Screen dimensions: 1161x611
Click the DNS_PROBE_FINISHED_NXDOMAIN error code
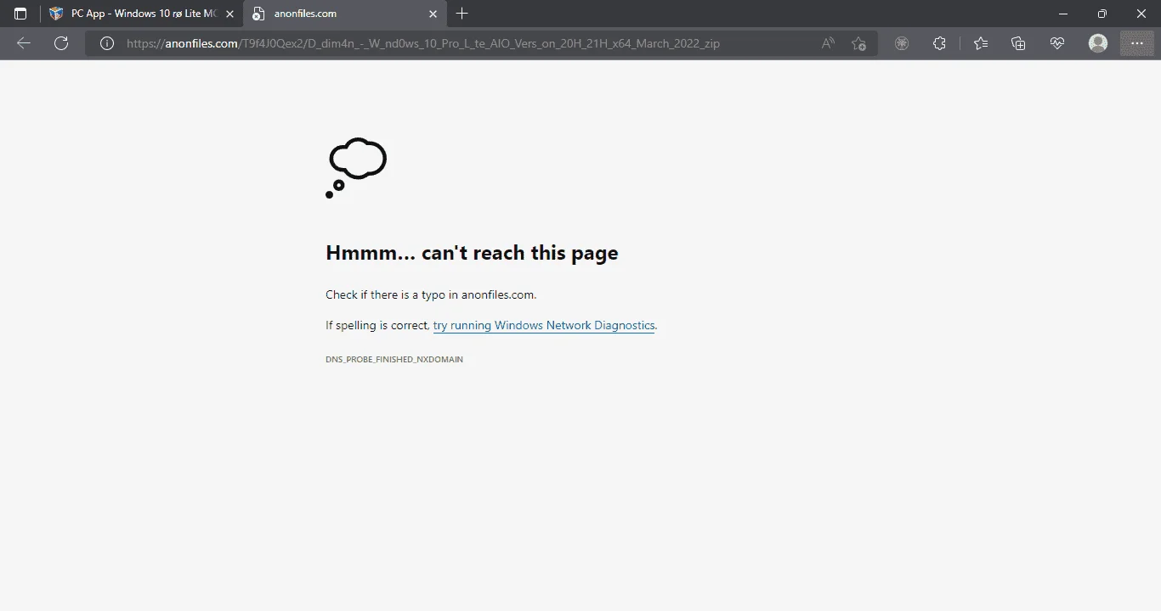[394, 360]
